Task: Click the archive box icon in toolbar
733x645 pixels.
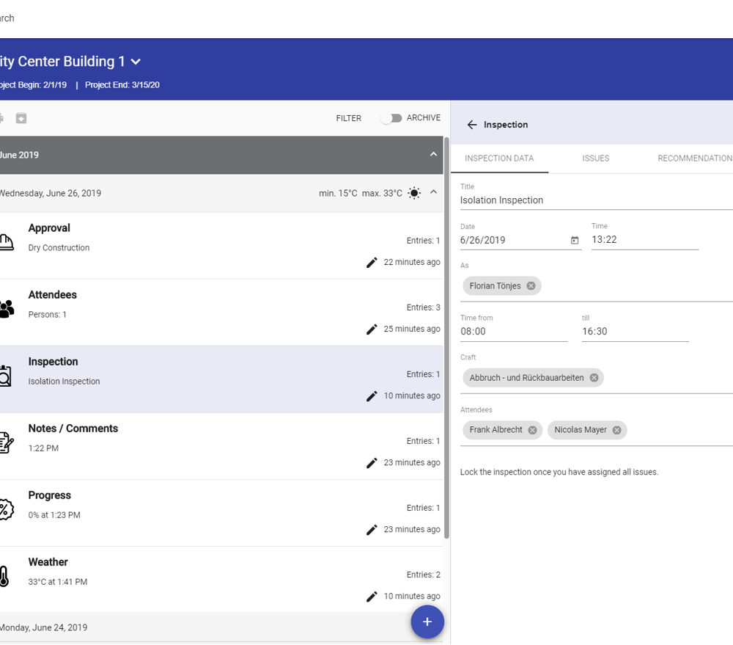Action: (x=21, y=118)
